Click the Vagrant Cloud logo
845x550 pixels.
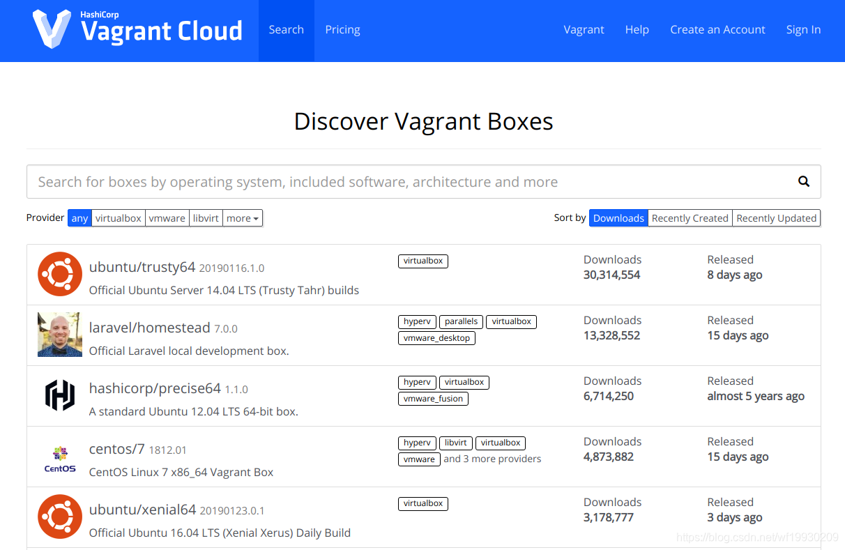(137, 29)
